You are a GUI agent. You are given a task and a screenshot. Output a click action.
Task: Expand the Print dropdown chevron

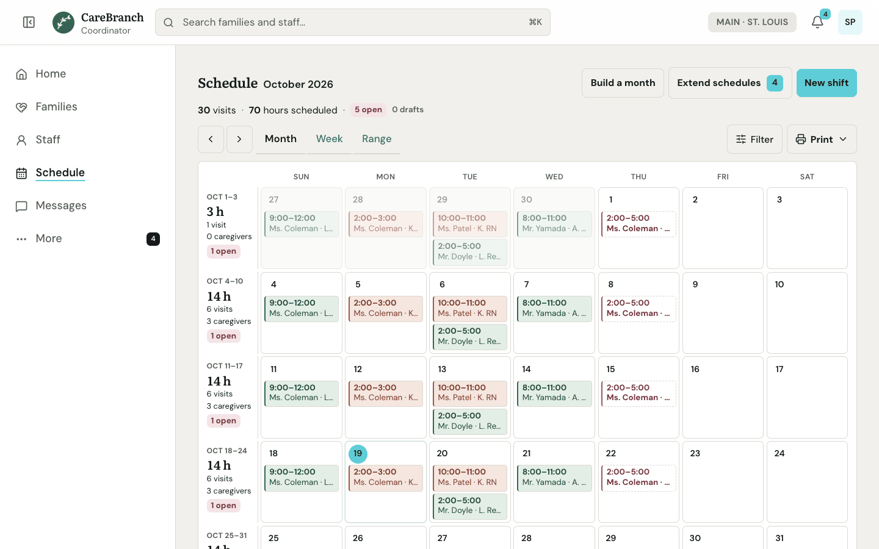pyautogui.click(x=843, y=139)
